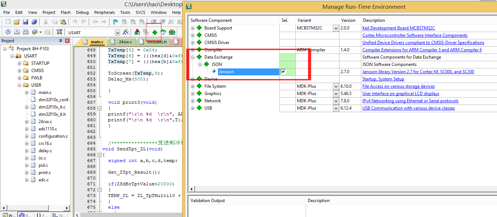Click the project panel horizontal scrollbar right arrow
The height and width of the screenshot is (217, 497).
coord(67,208)
